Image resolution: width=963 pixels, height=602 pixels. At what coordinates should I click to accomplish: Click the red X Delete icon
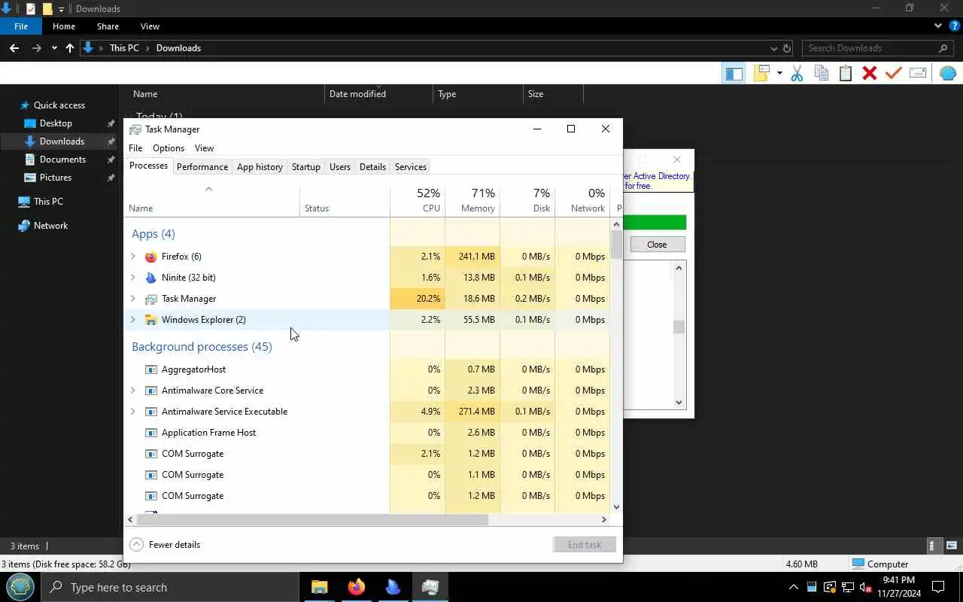tap(870, 73)
